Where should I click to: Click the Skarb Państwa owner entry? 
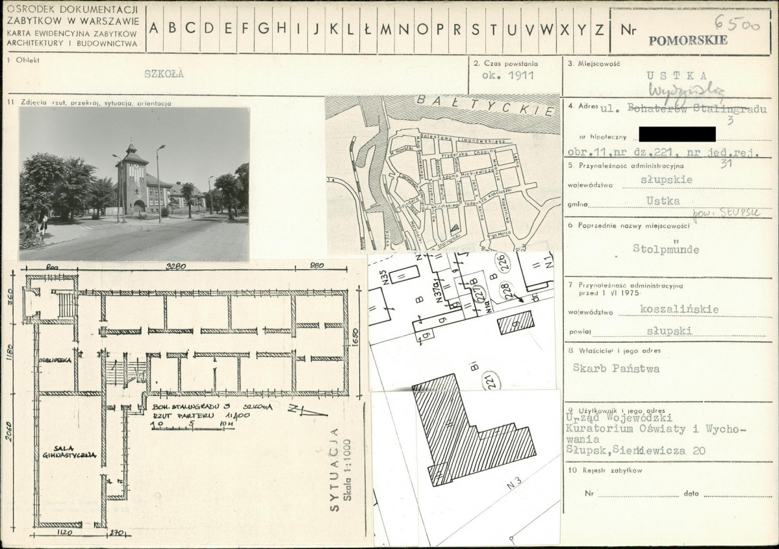pos(615,369)
